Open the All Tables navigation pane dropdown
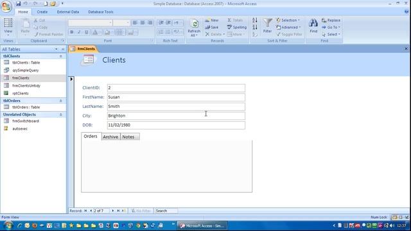 [56, 49]
